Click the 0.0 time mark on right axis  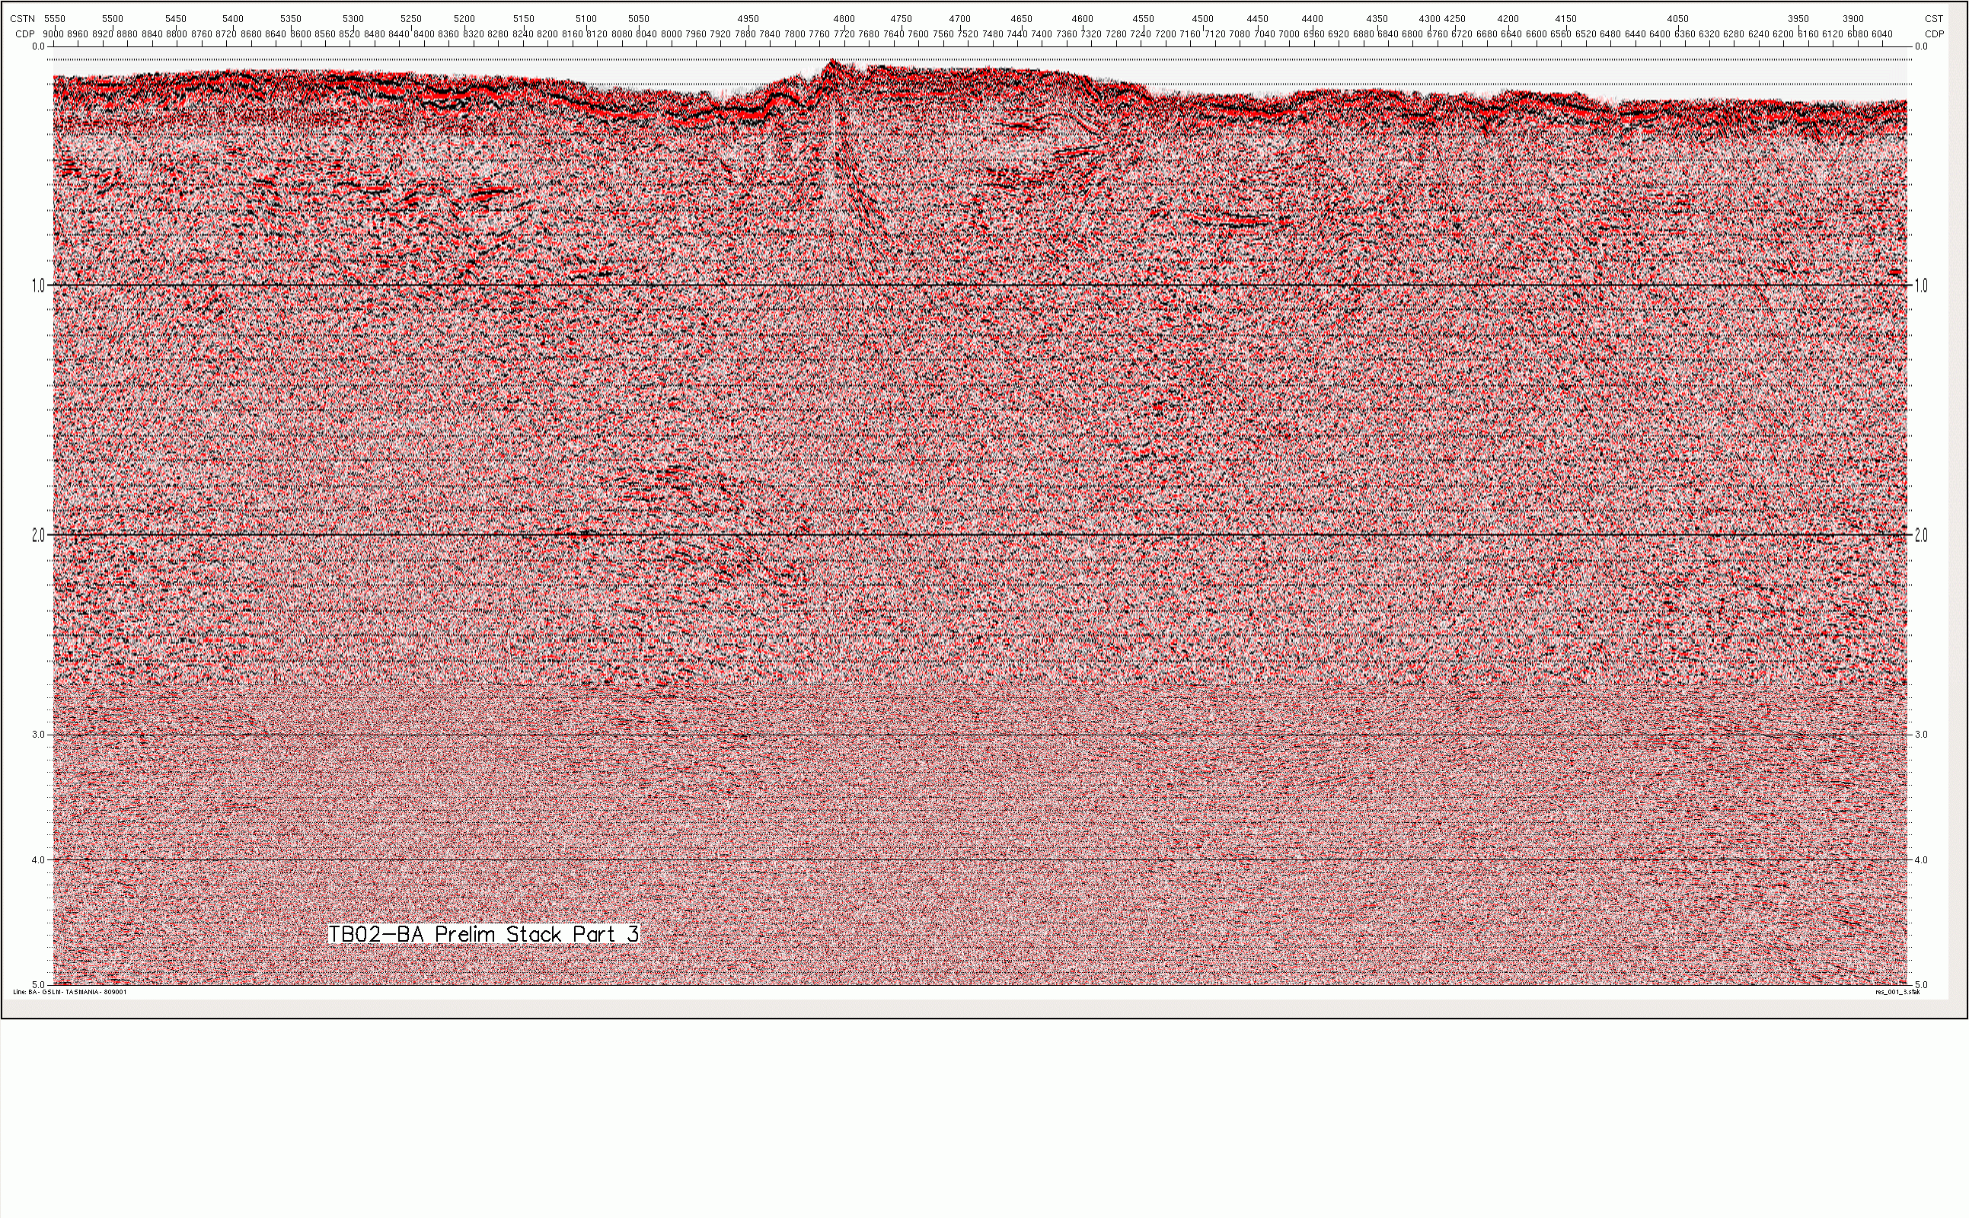[1921, 46]
